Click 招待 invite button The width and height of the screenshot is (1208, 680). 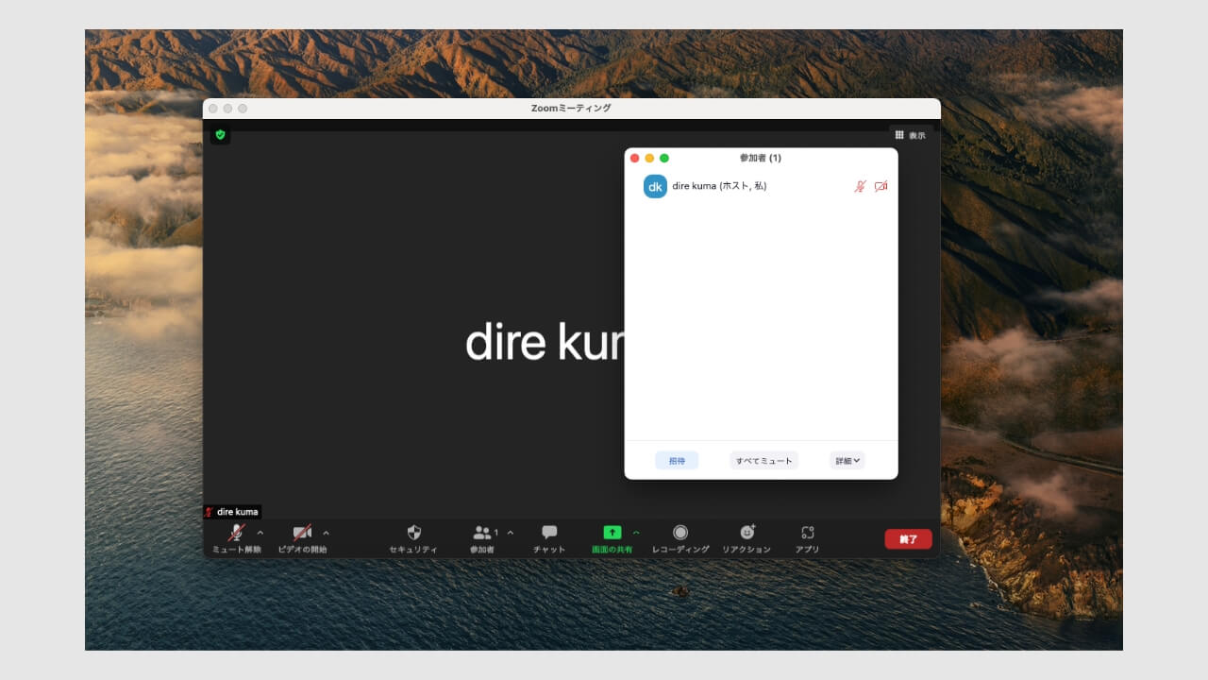pyautogui.click(x=677, y=461)
